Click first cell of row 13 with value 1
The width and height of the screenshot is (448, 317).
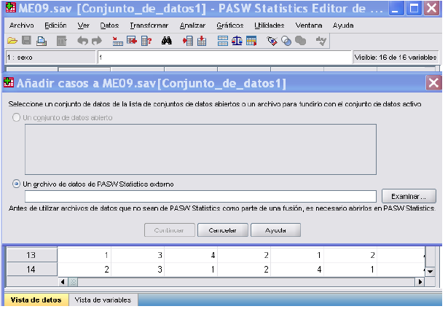(85, 255)
